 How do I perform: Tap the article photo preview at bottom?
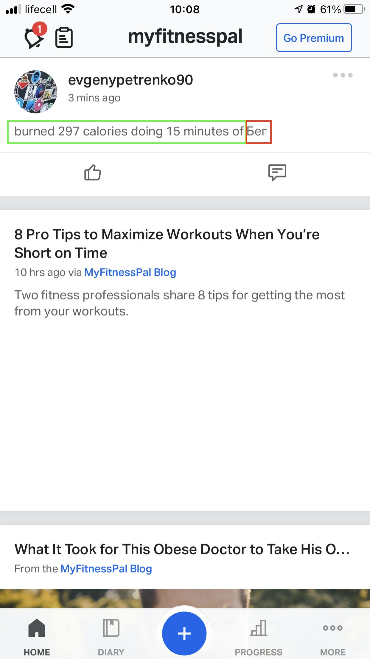[185, 598]
